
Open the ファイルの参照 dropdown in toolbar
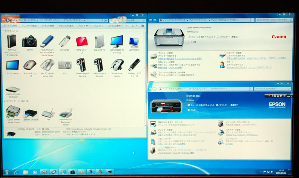[115, 26]
